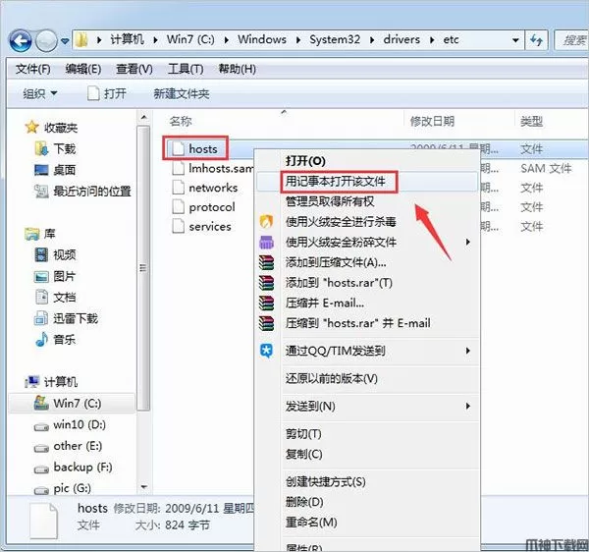Viewport: 589px width, 552px height.
Task: Select the protocol file
Action: click(203, 207)
